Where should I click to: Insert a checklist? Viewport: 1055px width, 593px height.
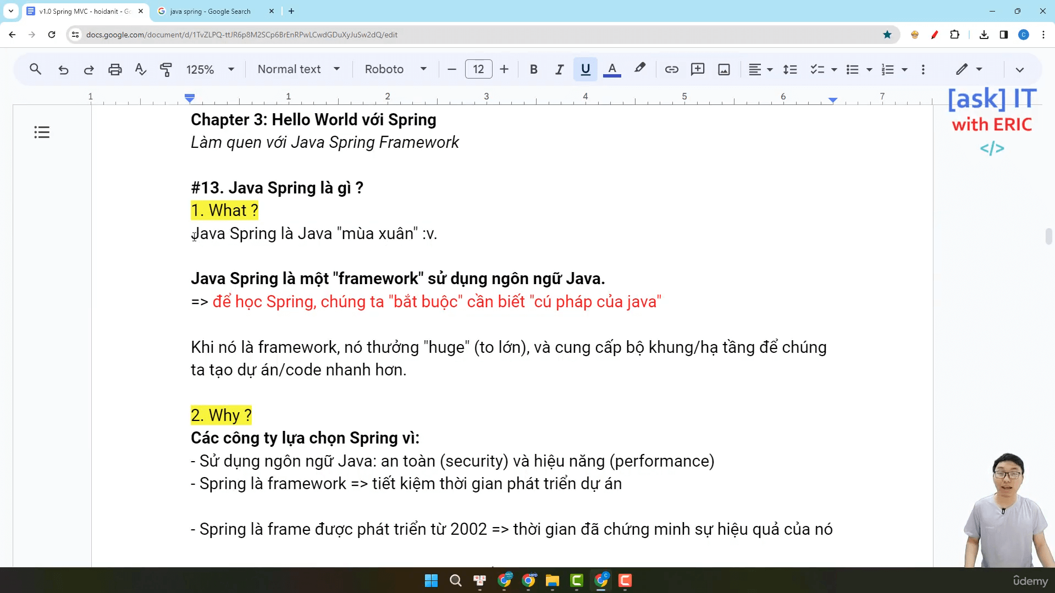point(818,69)
